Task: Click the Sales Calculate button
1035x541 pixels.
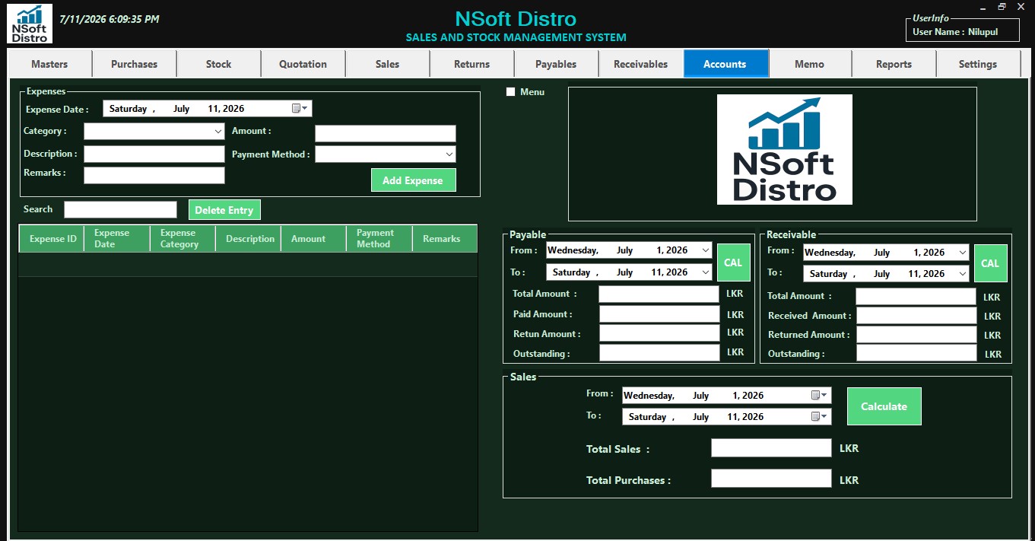Action: click(x=884, y=406)
